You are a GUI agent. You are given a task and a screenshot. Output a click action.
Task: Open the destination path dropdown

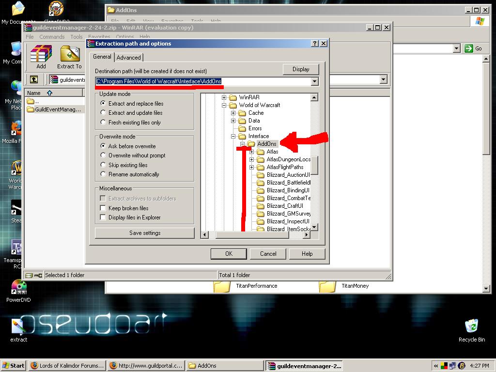(x=314, y=81)
